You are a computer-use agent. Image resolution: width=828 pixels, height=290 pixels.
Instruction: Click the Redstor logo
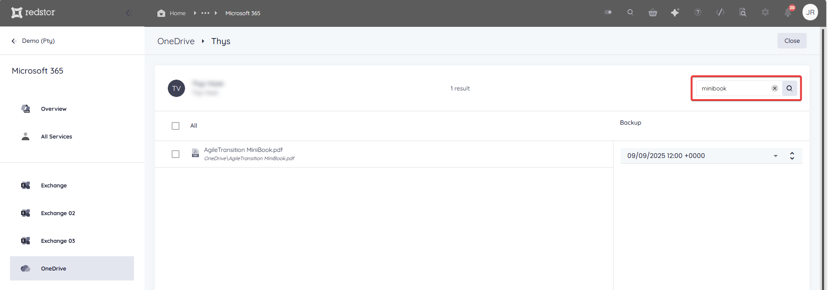33,13
